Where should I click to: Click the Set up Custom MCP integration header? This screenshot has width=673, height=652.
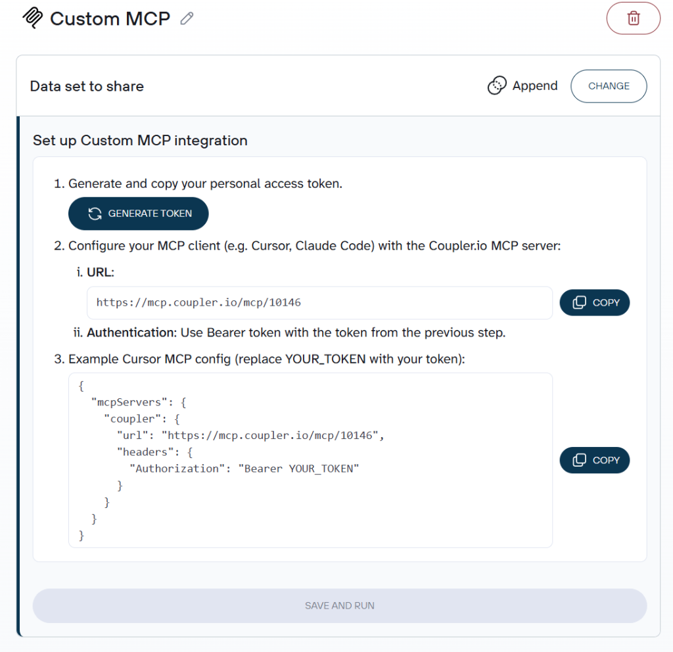coord(140,141)
